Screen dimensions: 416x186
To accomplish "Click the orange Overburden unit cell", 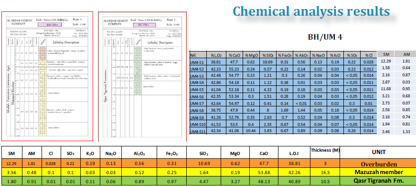I will [x=378, y=164].
